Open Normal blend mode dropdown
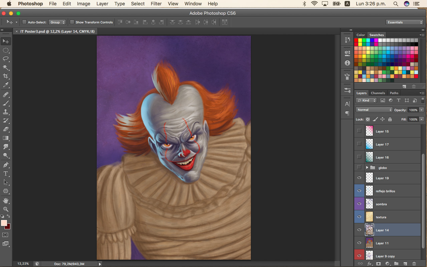The height and width of the screenshot is (267, 427). [x=374, y=110]
